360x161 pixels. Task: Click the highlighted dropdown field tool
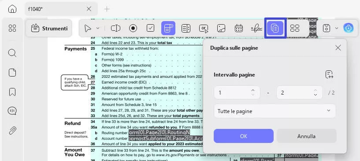(x=168, y=28)
